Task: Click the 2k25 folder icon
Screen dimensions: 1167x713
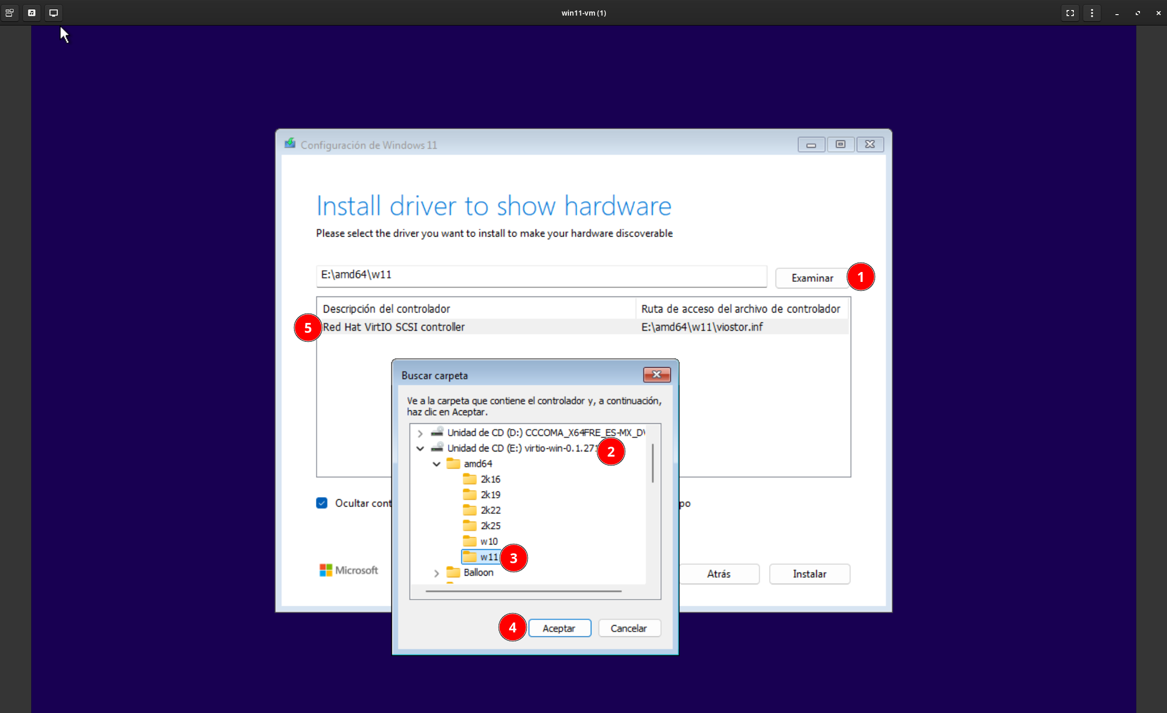Action: click(x=470, y=525)
